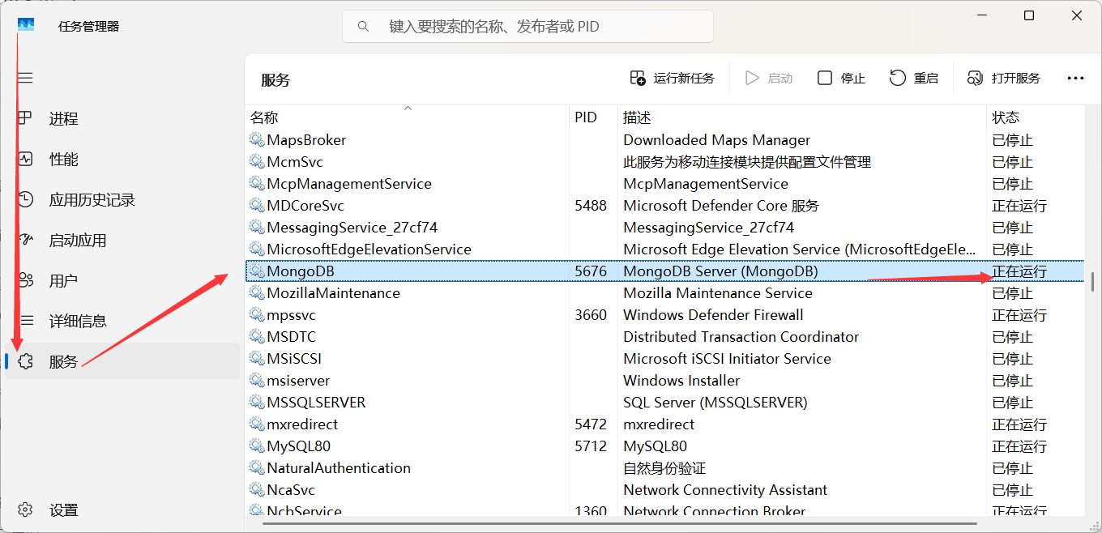Click the MongoDB service gear icon
The width and height of the screenshot is (1102, 533).
coord(257,271)
